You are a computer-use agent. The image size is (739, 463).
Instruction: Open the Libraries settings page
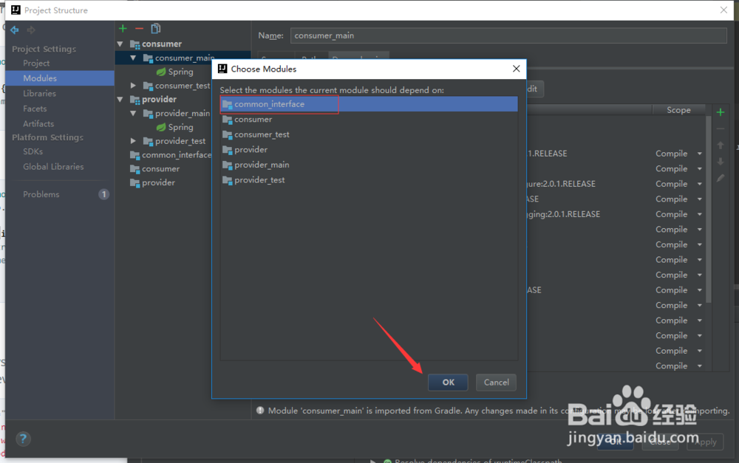click(40, 93)
